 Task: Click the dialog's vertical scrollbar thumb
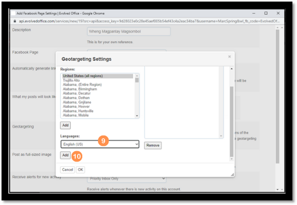[x=231, y=122]
